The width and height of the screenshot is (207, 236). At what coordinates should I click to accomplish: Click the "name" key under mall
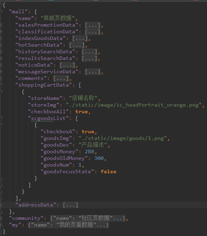tap(25, 18)
